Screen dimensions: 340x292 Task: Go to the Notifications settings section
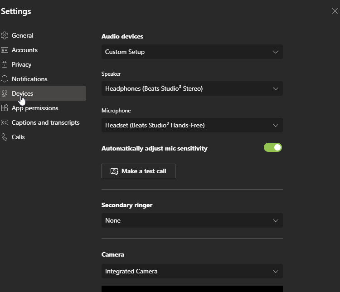pos(29,79)
